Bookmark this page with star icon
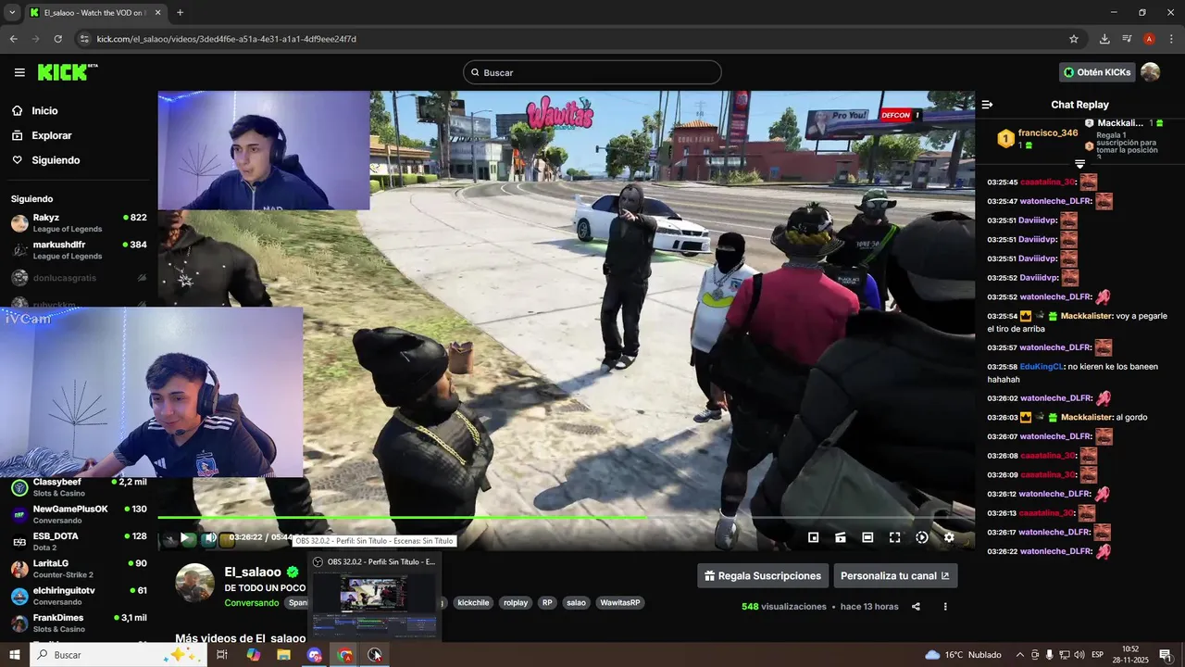 (x=1074, y=39)
